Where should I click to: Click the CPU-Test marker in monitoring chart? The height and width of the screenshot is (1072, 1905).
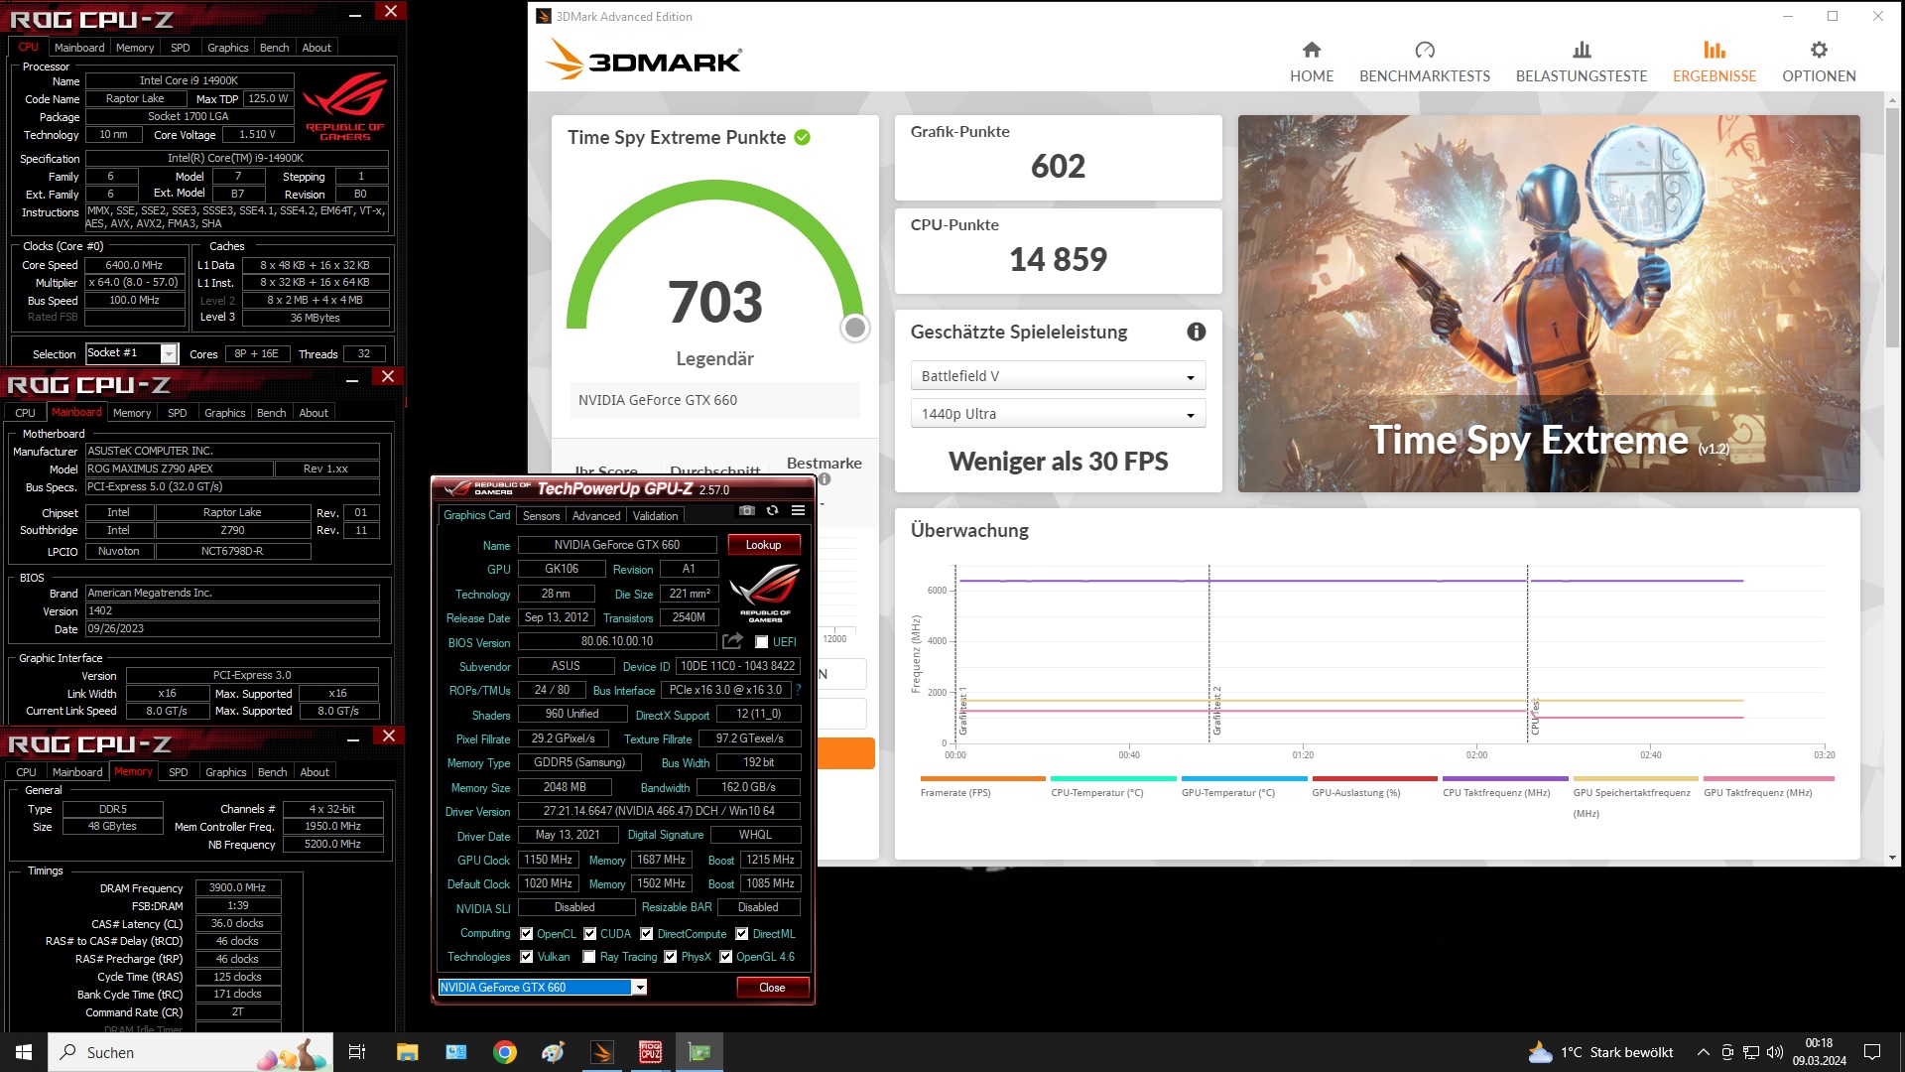1535,718
